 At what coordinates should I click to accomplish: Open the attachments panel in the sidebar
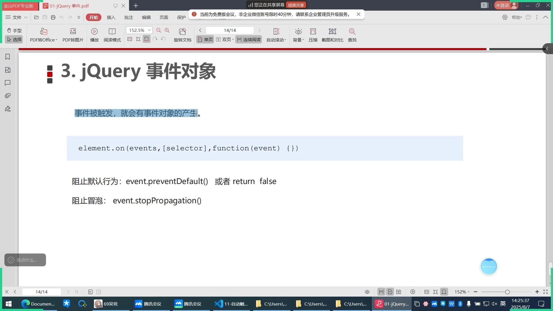coord(7,95)
